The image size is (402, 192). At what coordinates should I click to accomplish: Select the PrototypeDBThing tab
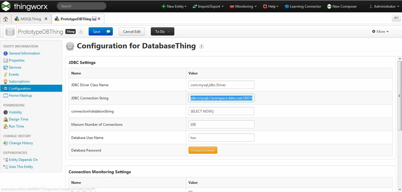coord(76,19)
